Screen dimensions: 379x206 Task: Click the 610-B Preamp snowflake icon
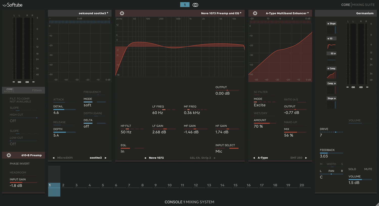(x=9, y=155)
